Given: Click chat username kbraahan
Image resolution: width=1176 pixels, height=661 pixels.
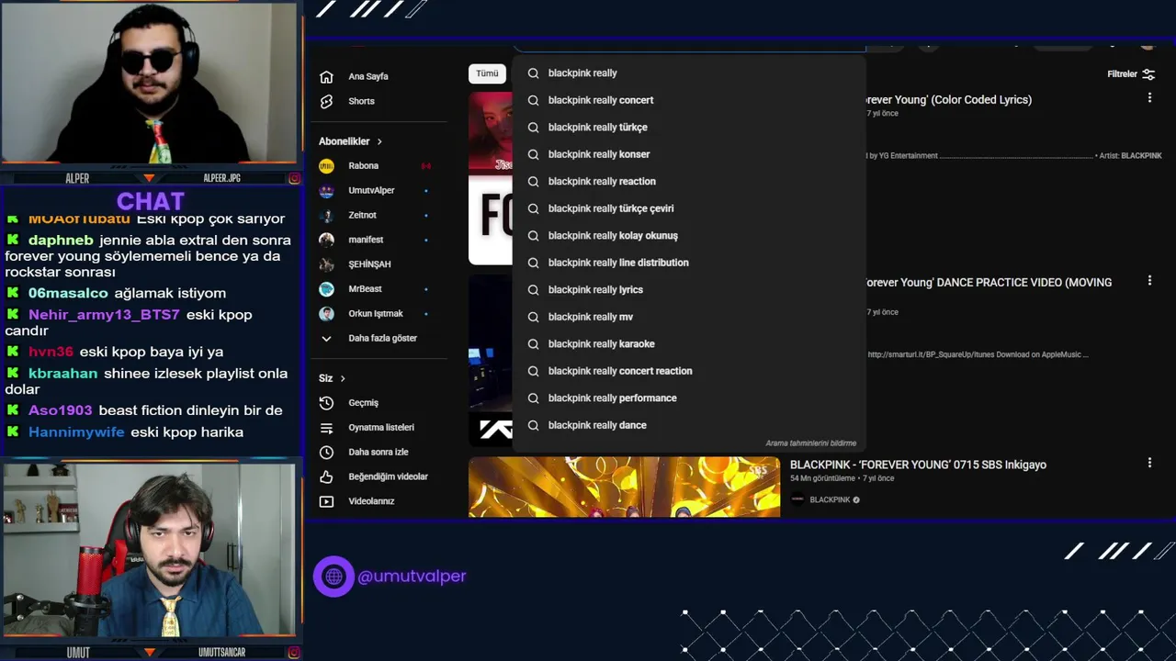Looking at the screenshot, I should click(62, 374).
